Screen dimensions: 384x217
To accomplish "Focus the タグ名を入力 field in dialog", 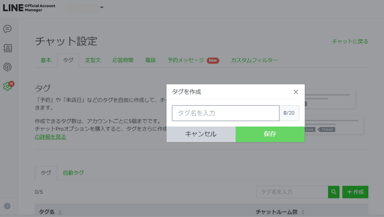I will coord(226,113).
